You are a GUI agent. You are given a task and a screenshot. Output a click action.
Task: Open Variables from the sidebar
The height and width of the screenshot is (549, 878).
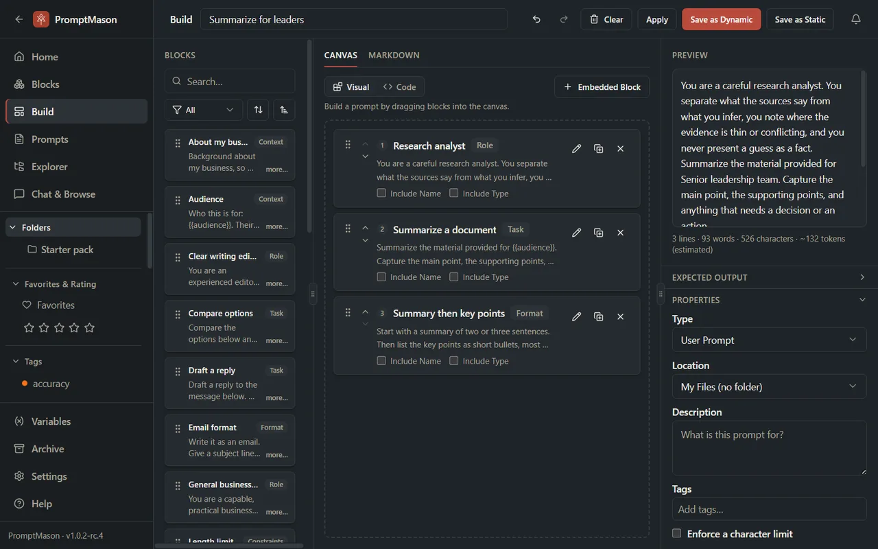tap(76, 421)
